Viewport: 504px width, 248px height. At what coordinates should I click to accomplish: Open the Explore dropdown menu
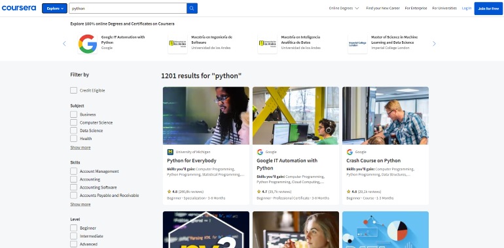tap(54, 9)
